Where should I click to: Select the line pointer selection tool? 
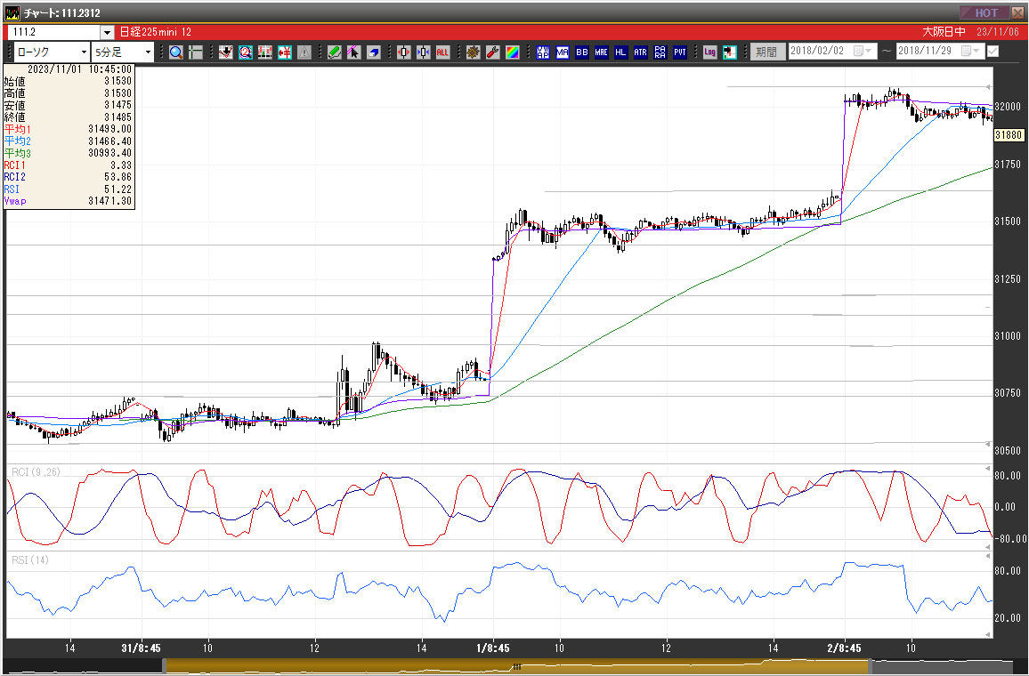click(x=353, y=52)
